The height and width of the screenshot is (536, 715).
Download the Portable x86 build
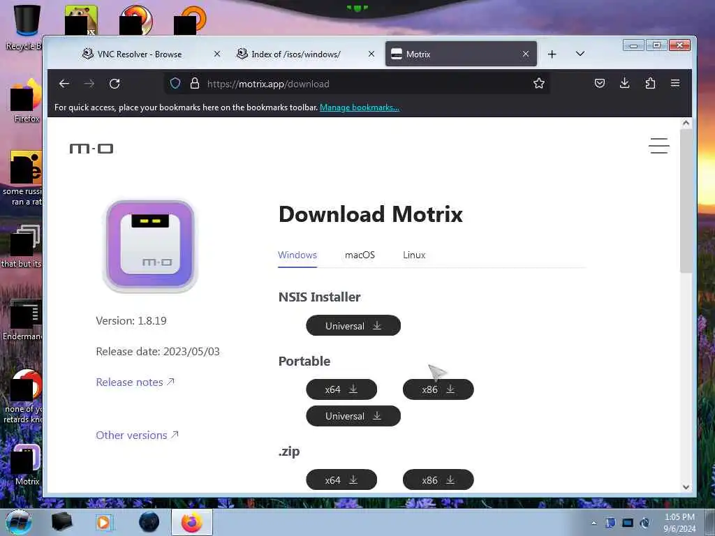tap(438, 389)
